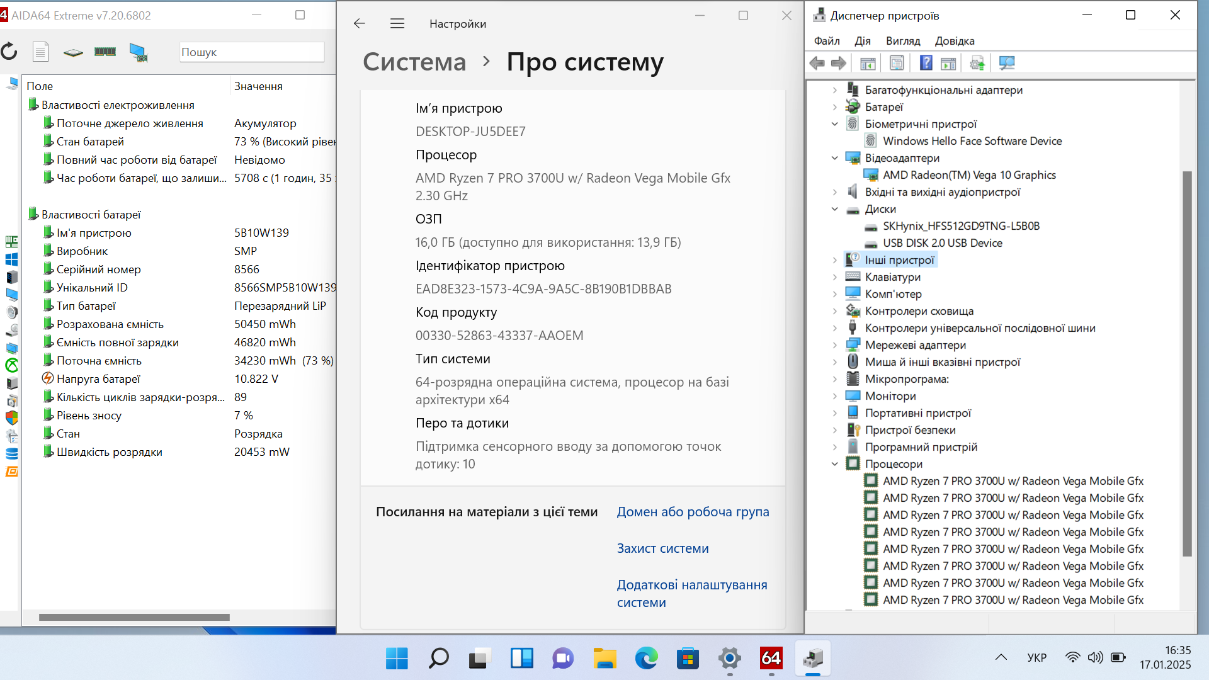Click the УКР language indicator
The image size is (1209, 680).
click(x=1037, y=657)
